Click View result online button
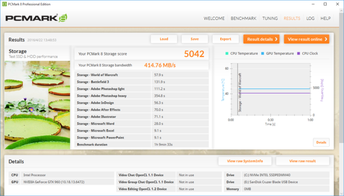This screenshot has height=196, width=344. point(306,39)
